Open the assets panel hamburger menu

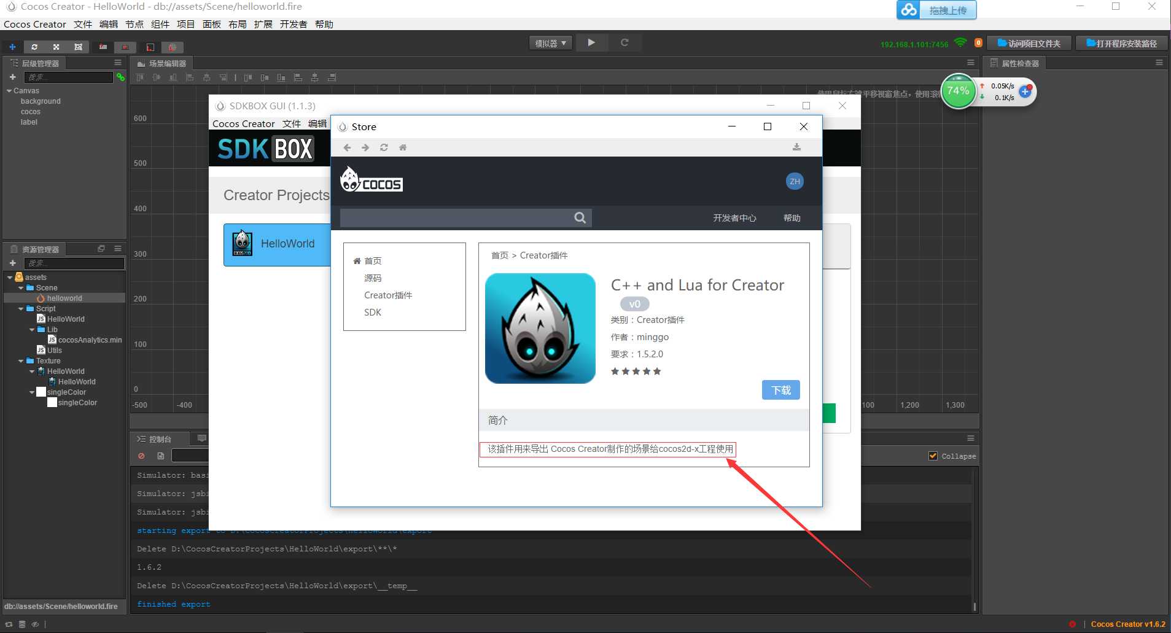coord(118,249)
